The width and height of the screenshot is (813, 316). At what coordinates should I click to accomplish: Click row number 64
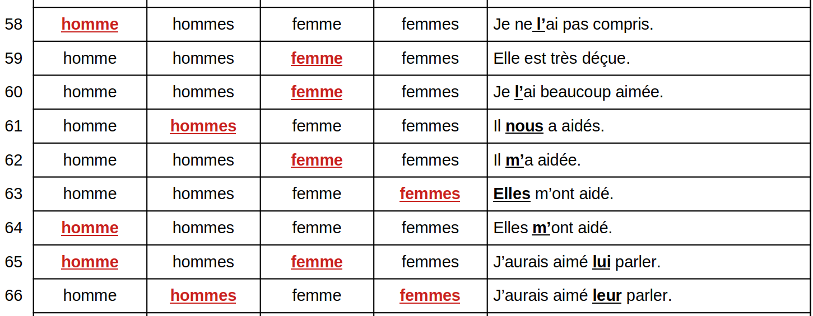(x=13, y=228)
